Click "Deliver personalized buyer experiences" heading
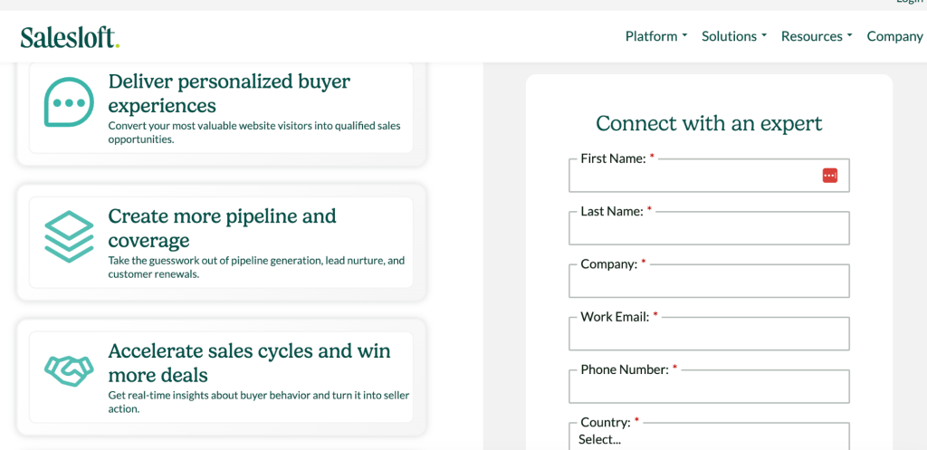The image size is (927, 450). point(229,93)
